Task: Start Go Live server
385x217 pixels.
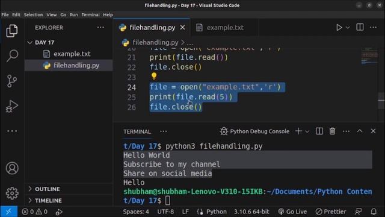Action: pos(292,212)
